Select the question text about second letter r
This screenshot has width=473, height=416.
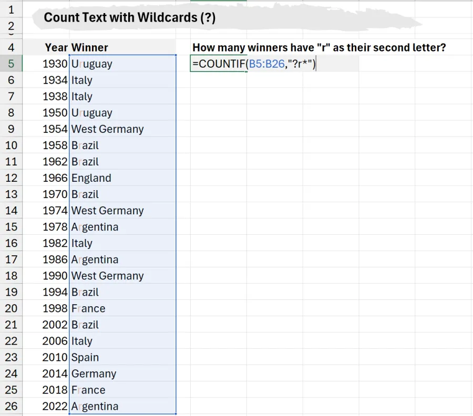click(x=318, y=47)
